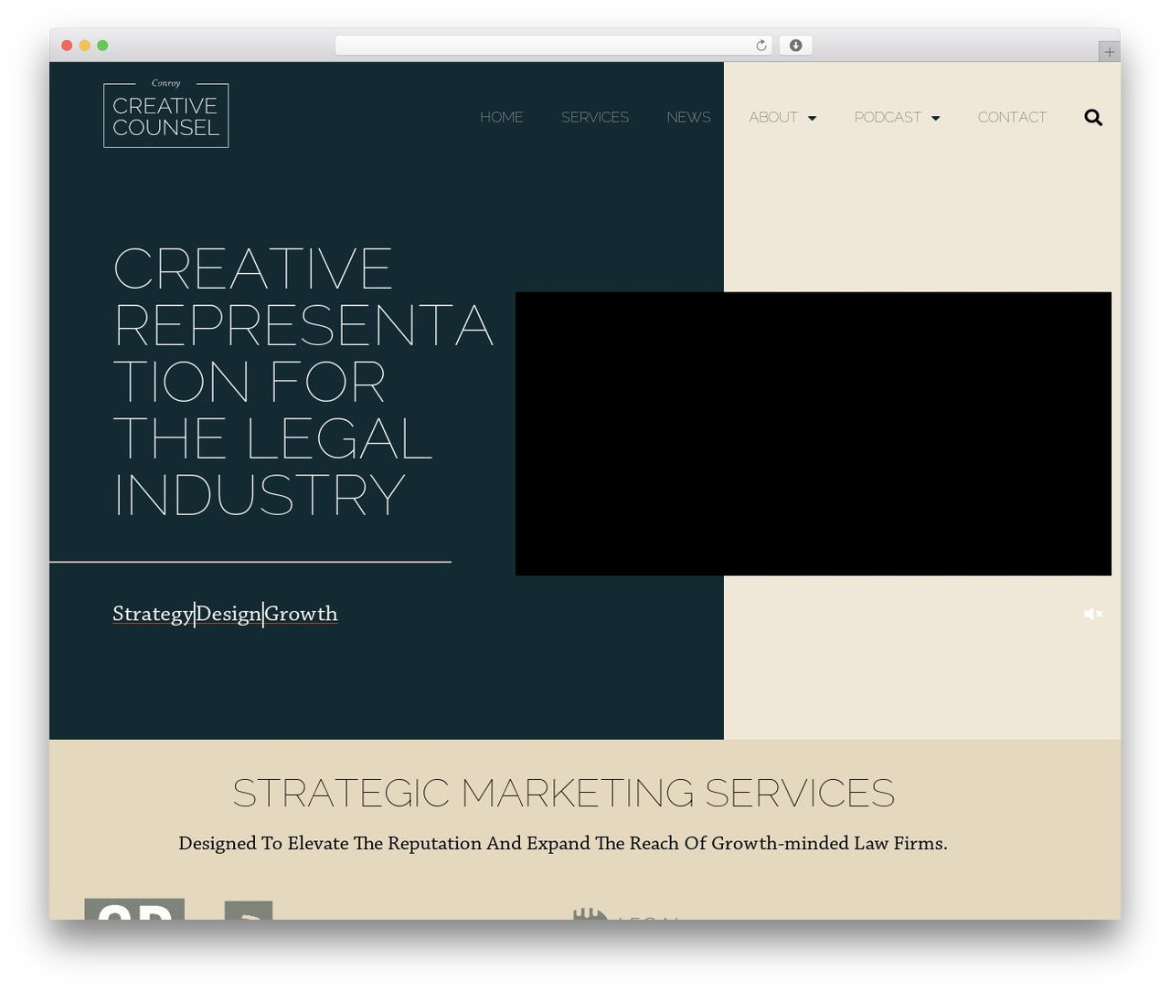The height and width of the screenshot is (990, 1170).
Task: Follow the Strategy link
Action: pyautogui.click(x=153, y=614)
